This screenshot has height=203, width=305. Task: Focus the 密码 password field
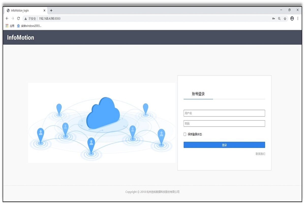coord(224,124)
